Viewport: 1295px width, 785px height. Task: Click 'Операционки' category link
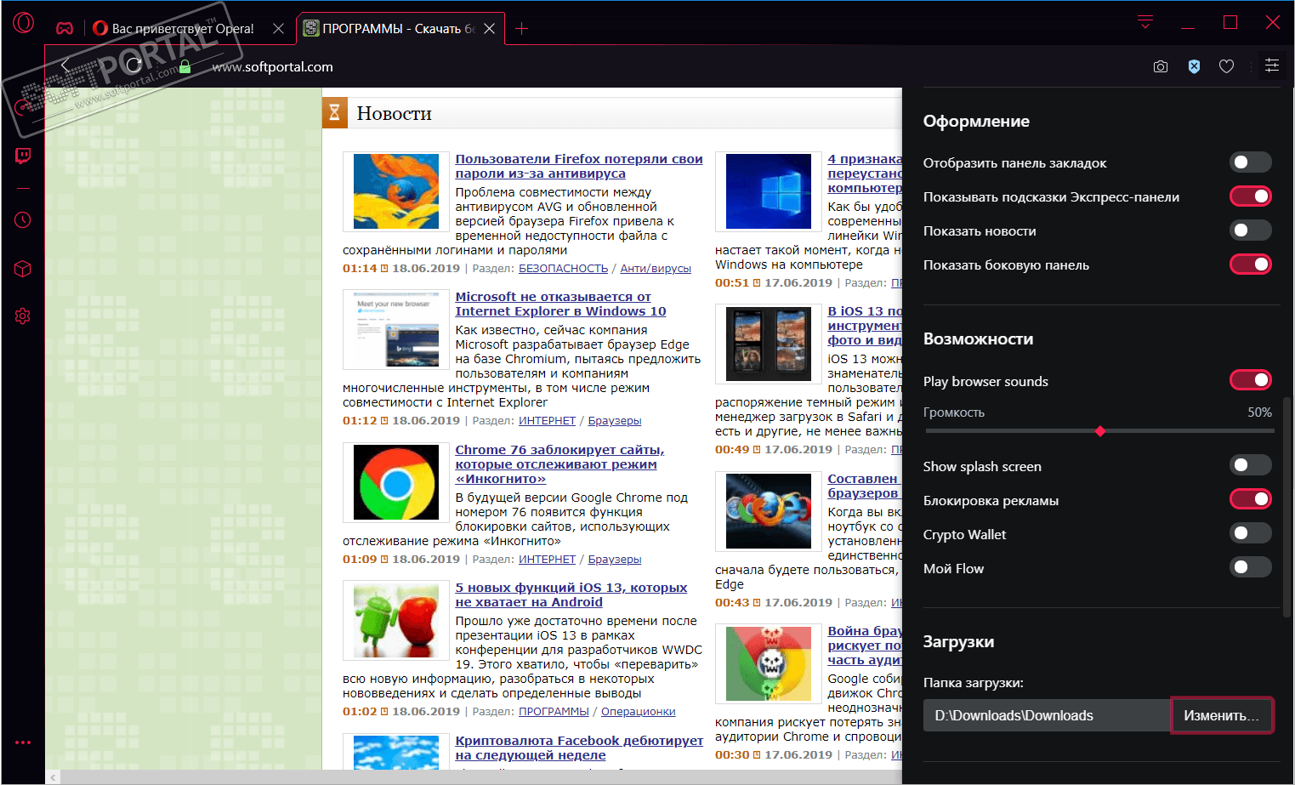coord(638,711)
